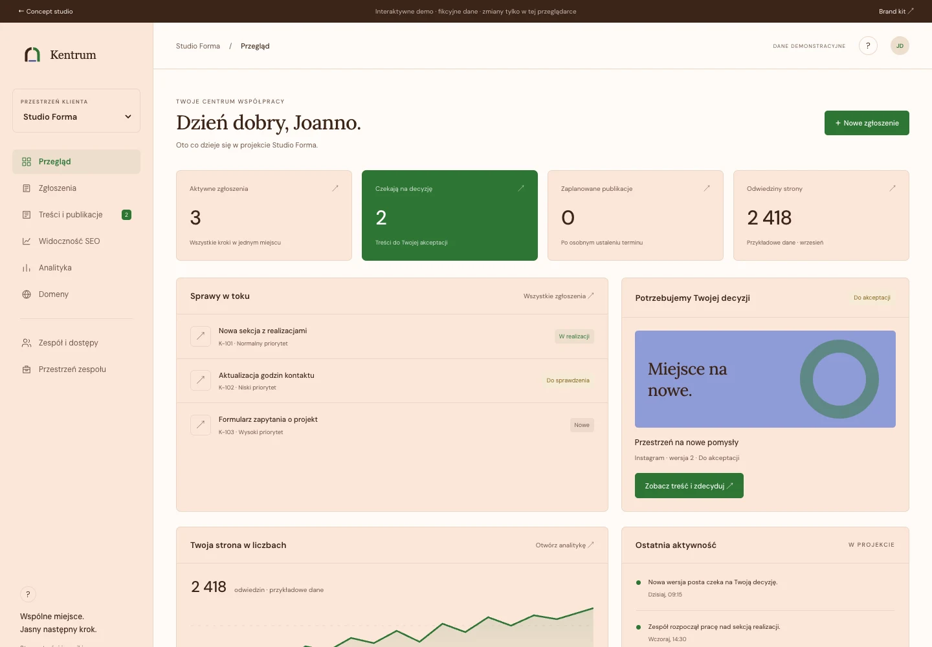The width and height of the screenshot is (932, 647).
Task: Click the Przestrzeń zespołu briefcase icon
Action: [27, 369]
